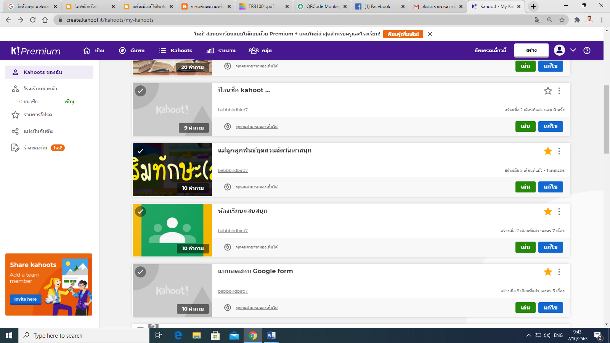Switch to the TR31001.pdf browser tab
The height and width of the screenshot is (343, 610).
pos(264,6)
